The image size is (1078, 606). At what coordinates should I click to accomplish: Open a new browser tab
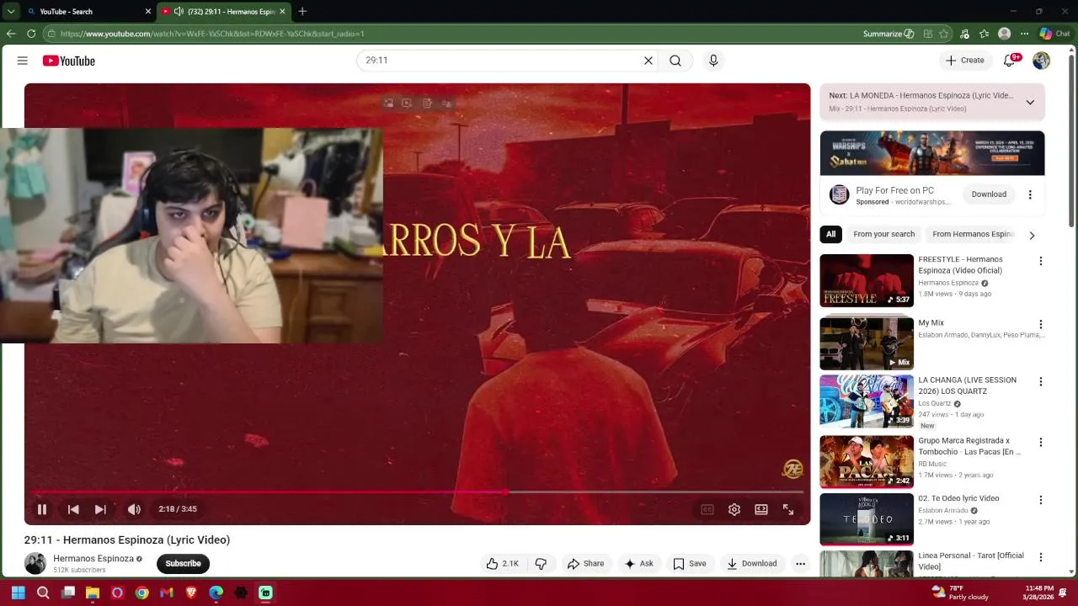302,12
